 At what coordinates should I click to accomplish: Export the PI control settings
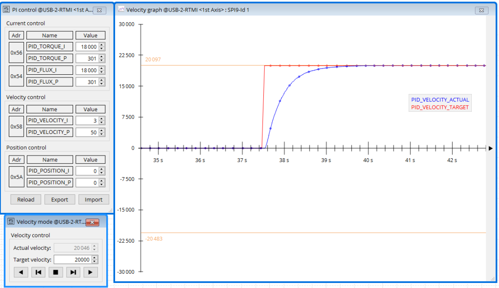[x=60, y=199]
